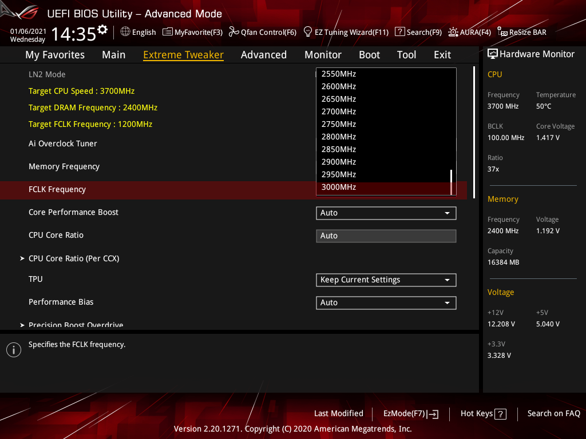Click the AURA lighting icon
This screenshot has width=586, height=439.
pos(453,32)
